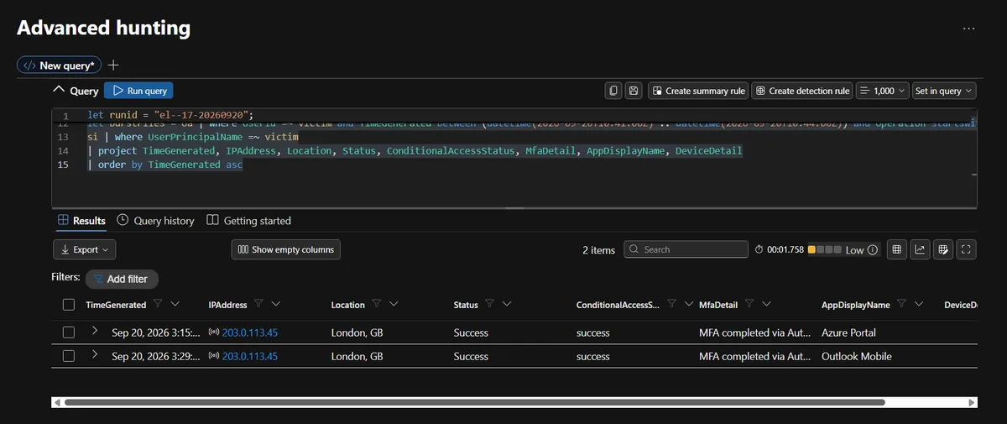Add a filter to results

(122, 279)
